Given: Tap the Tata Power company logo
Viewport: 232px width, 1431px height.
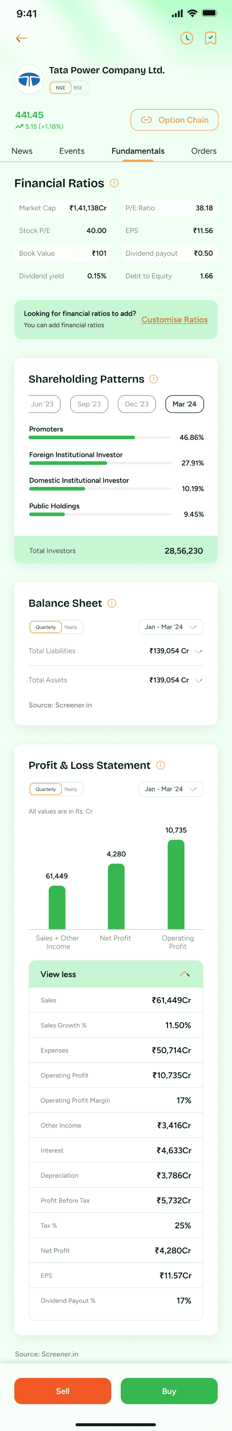Looking at the screenshot, I should [29, 79].
